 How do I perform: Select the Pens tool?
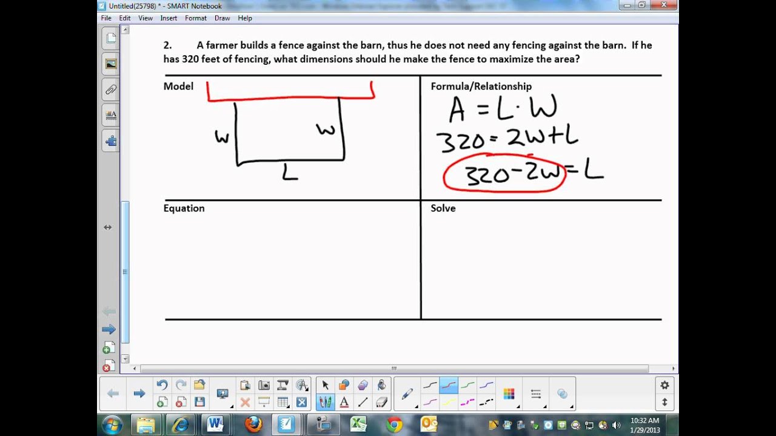coord(325,402)
